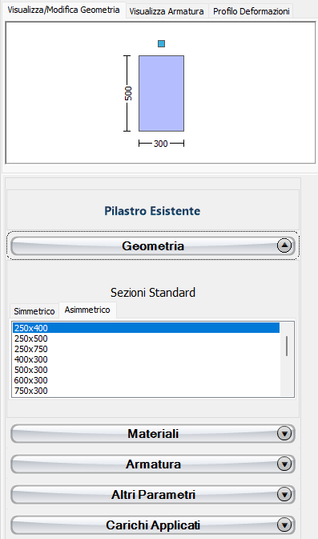Click the down arrow icon on Altri Parametri

tap(284, 494)
